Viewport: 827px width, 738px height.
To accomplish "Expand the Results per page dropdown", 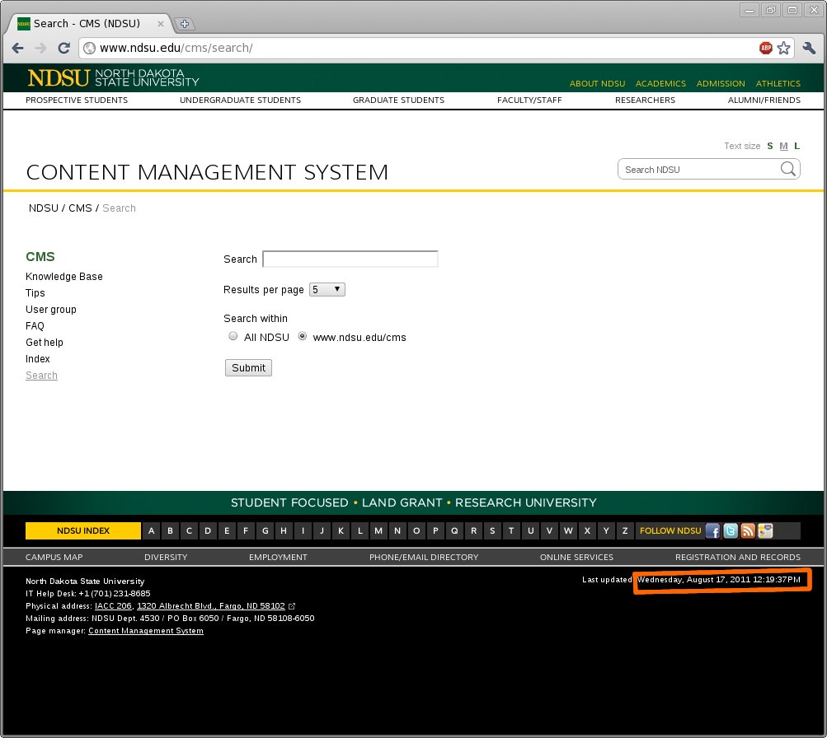I will pos(327,290).
